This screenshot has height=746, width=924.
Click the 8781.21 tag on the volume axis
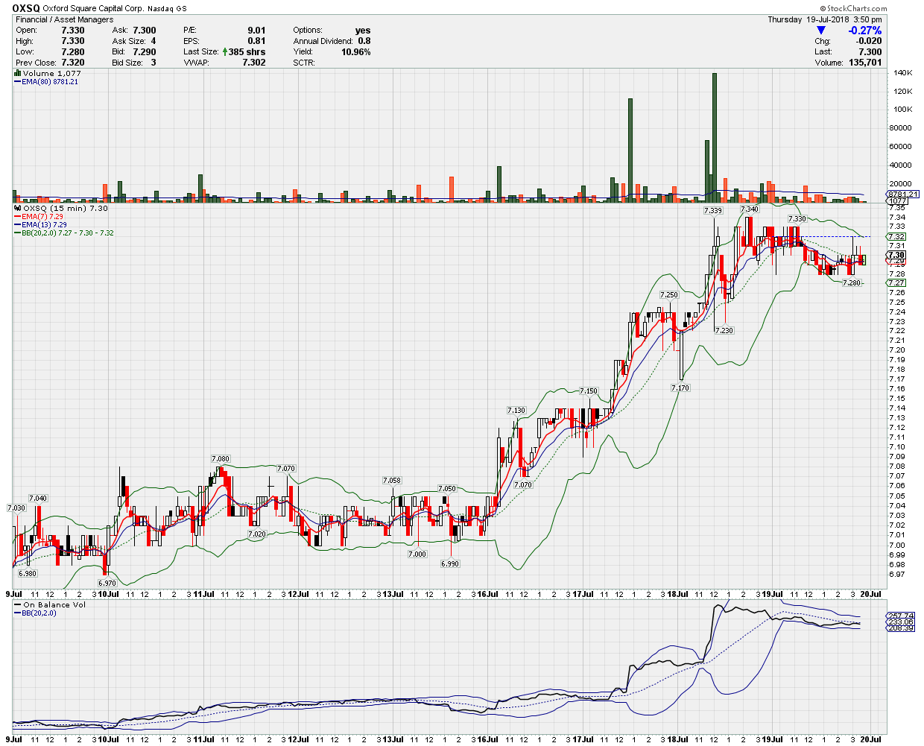point(902,195)
